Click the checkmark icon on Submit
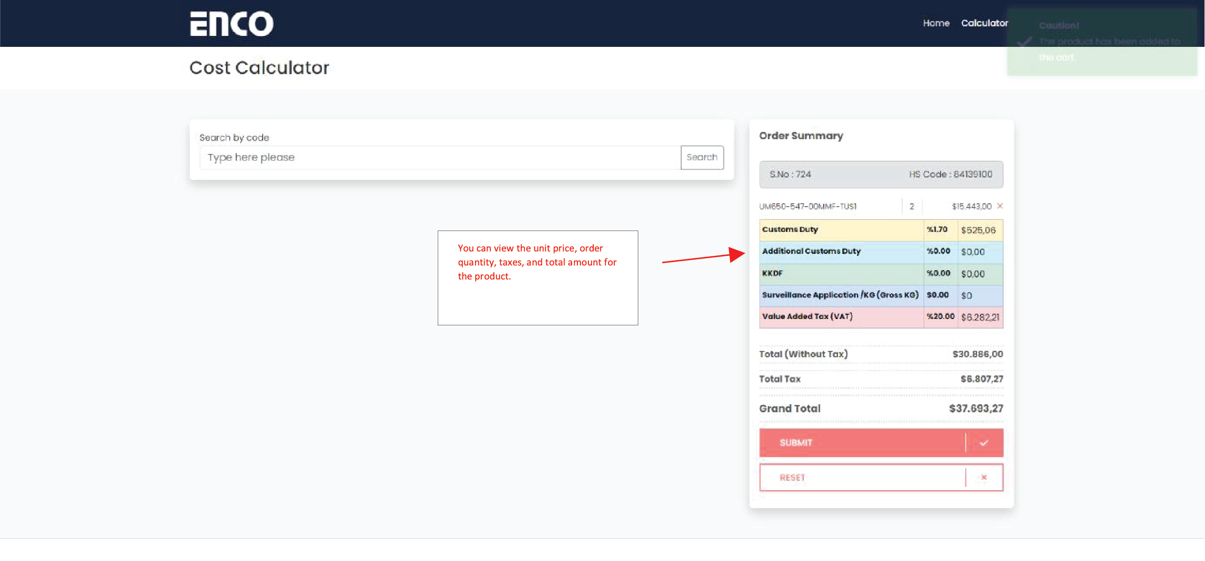 point(984,443)
